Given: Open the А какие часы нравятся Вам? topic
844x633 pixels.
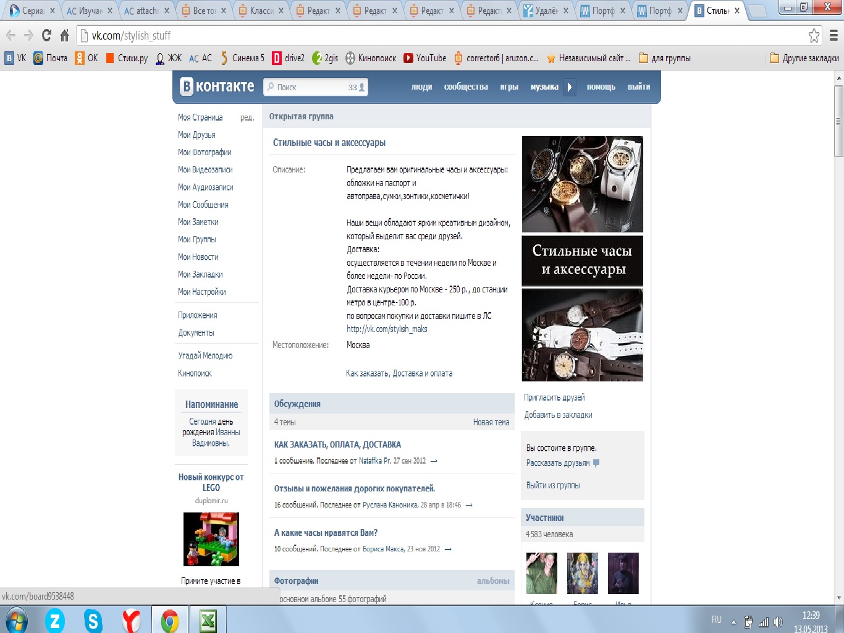Looking at the screenshot, I should tap(326, 533).
